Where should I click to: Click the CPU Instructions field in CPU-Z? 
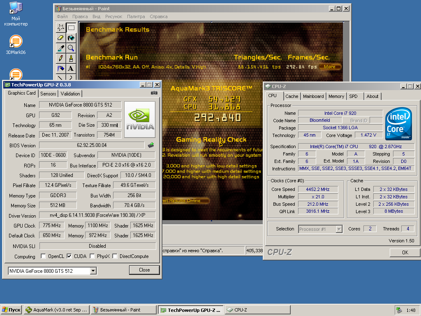(x=356, y=168)
